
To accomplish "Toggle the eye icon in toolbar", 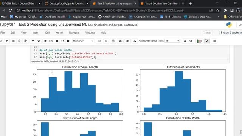I will tap(127, 41).
